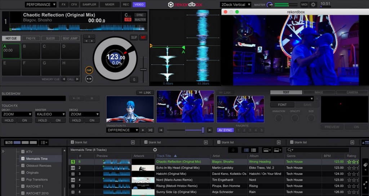
Task: Open the playlist view dropdown next to TAG
Action: click(x=44, y=143)
